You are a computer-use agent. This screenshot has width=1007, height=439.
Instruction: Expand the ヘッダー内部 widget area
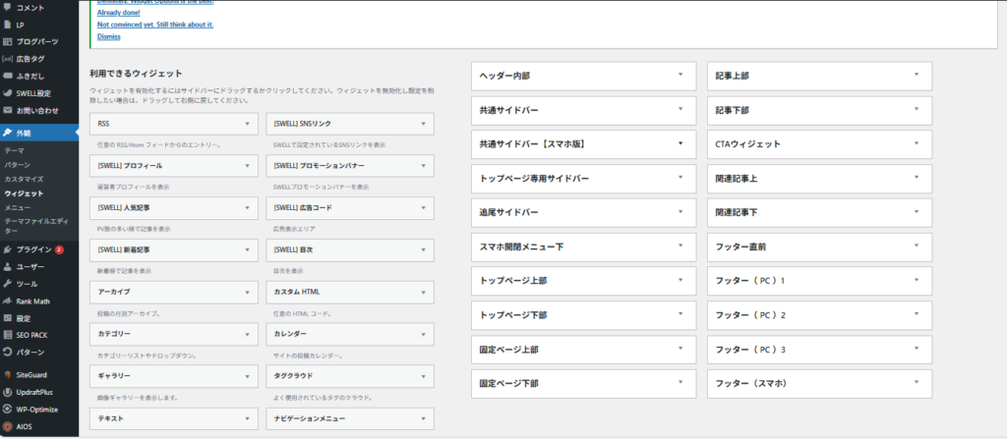pyautogui.click(x=679, y=76)
